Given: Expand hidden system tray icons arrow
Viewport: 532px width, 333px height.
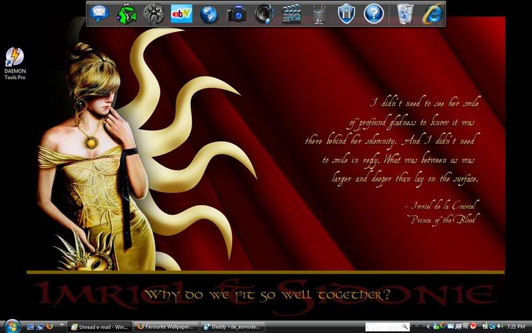Looking at the screenshot, I should pos(428,327).
